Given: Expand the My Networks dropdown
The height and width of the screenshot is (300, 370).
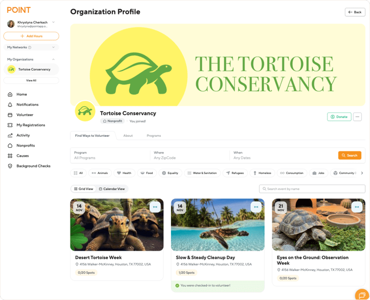Looking at the screenshot, I should pos(31,47).
